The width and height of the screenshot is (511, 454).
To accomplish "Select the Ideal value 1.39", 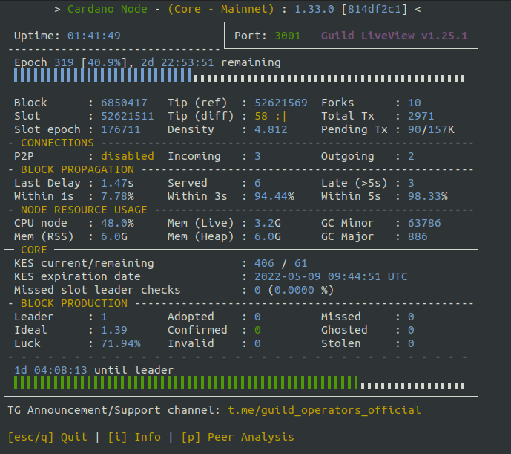I will tap(113, 330).
